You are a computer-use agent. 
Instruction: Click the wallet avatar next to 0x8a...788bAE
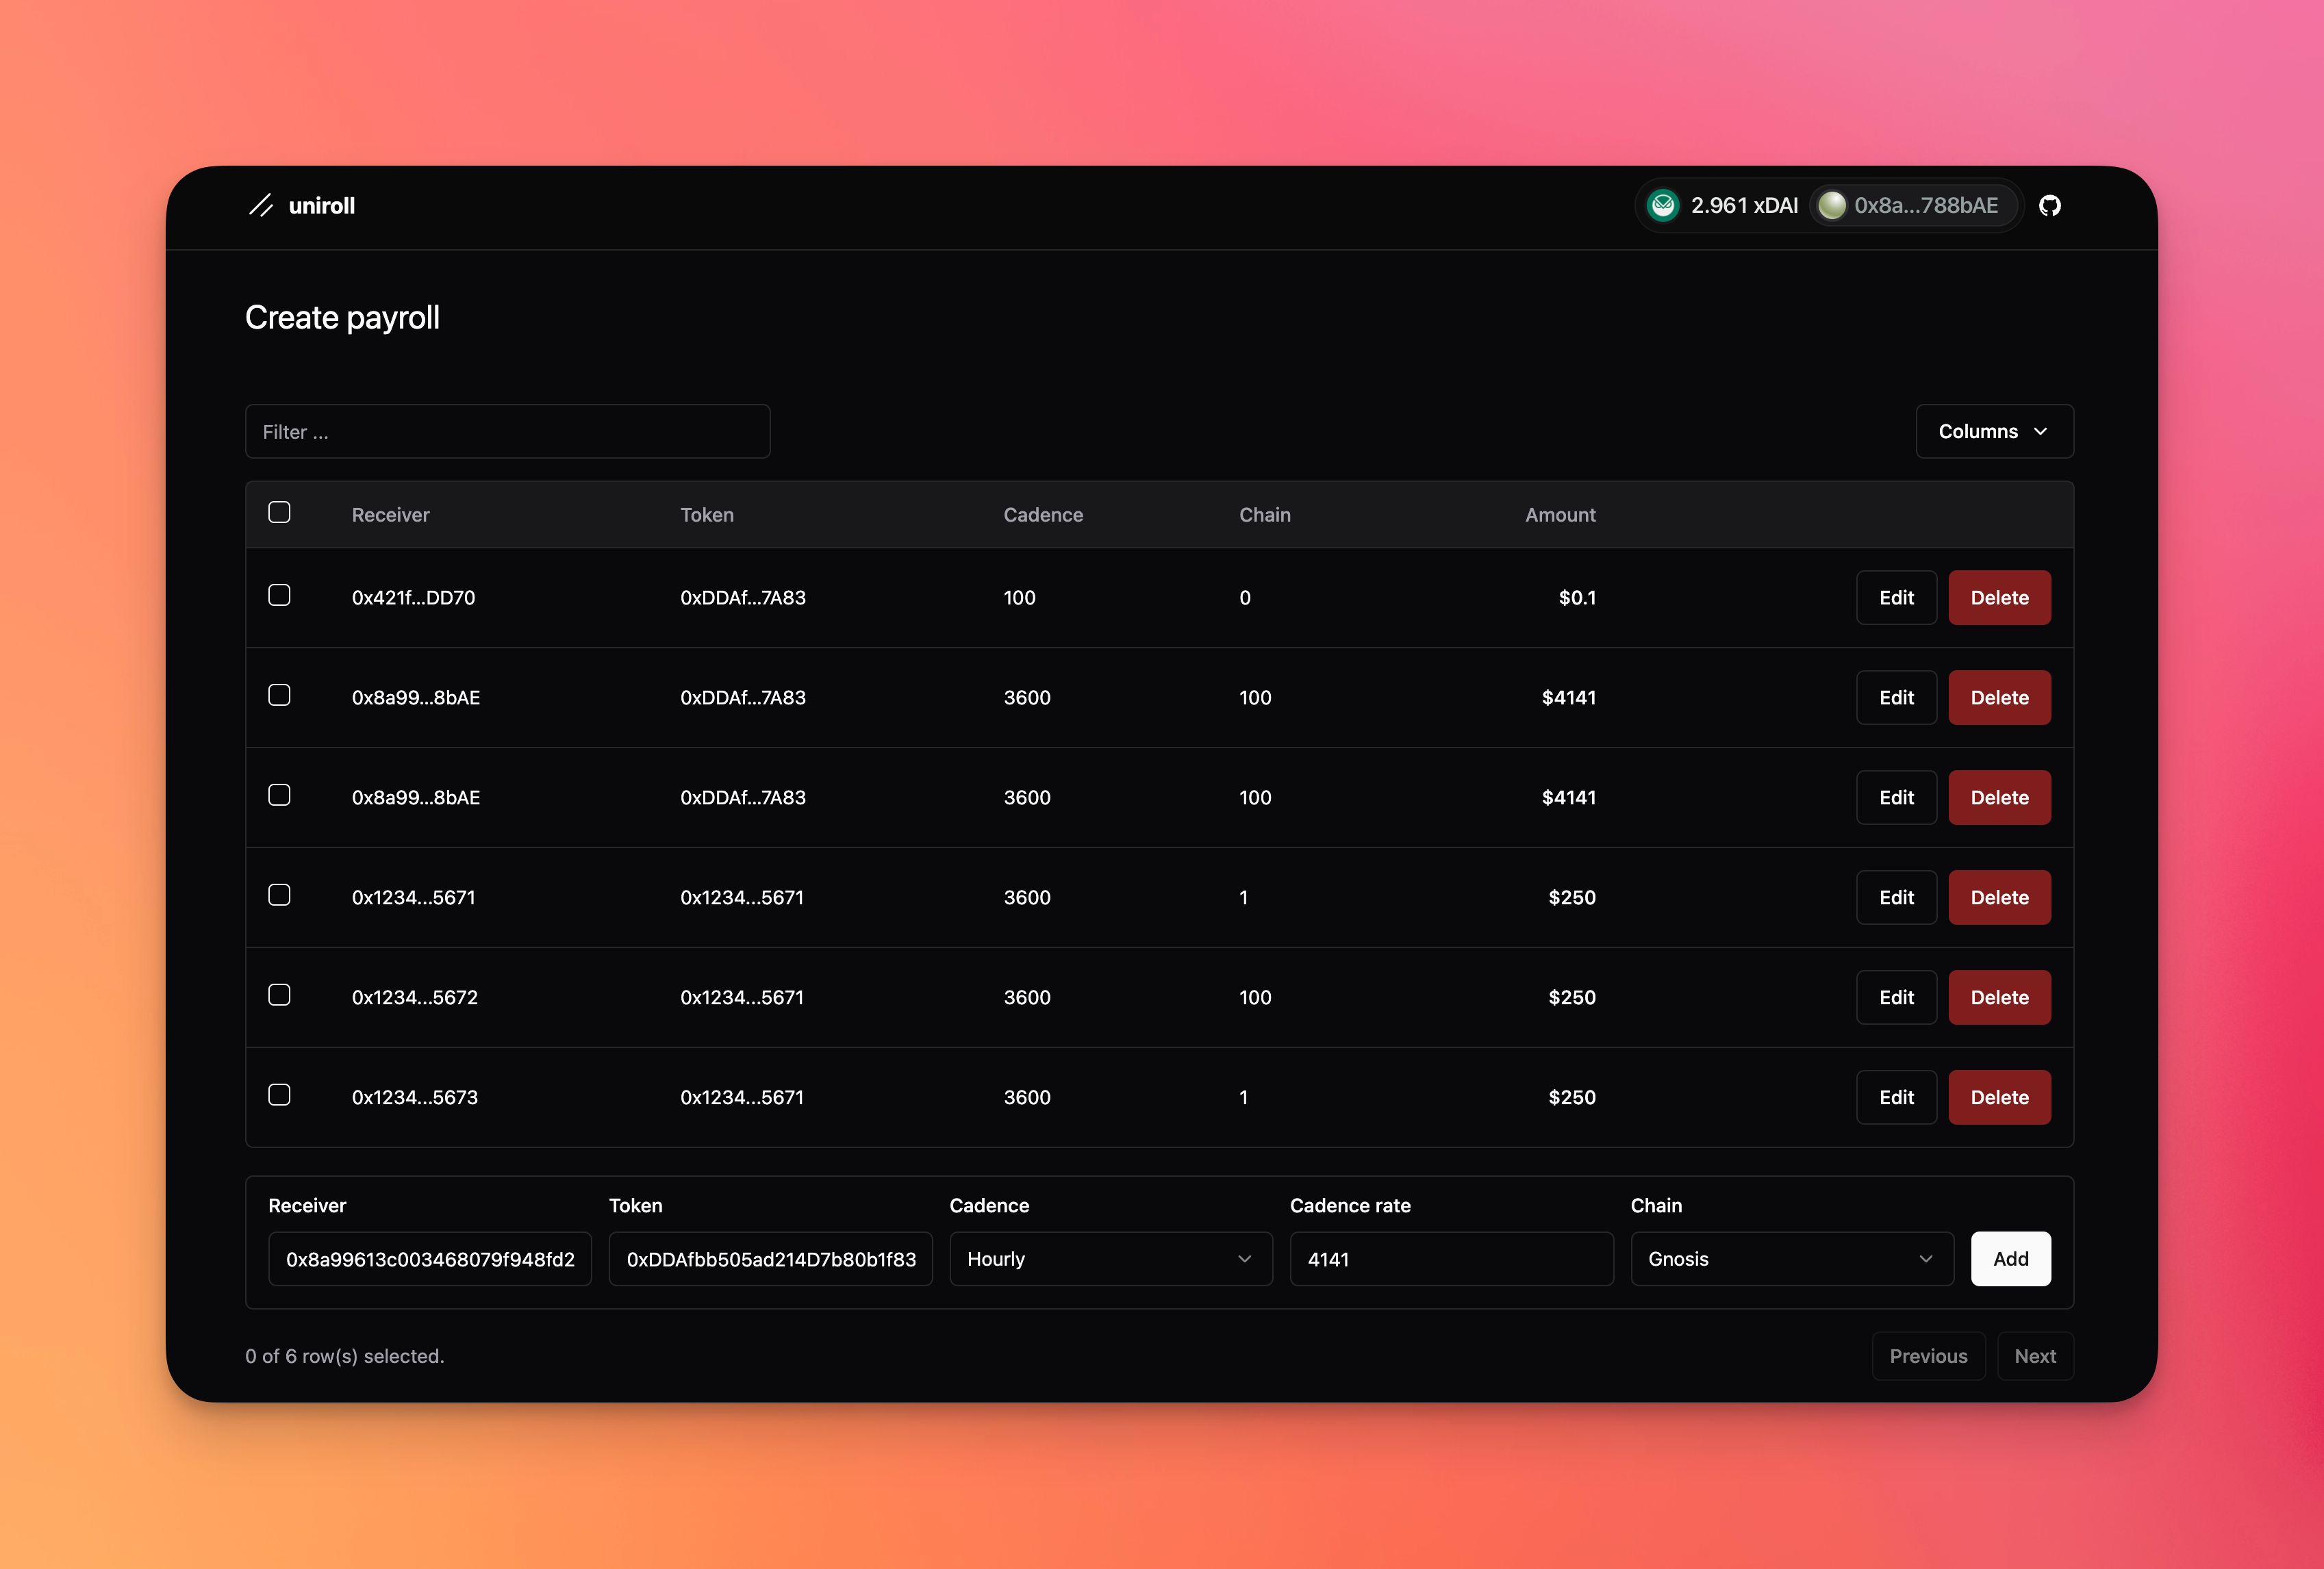1831,205
